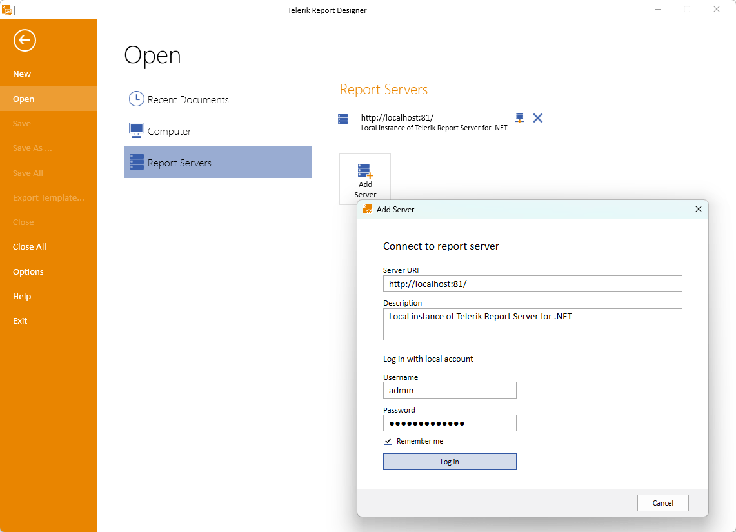Remove the localhost server with X icon
Screen dimensions: 736x532
(x=538, y=118)
